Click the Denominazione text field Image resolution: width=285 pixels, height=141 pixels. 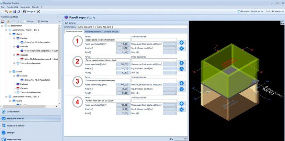point(132,27)
